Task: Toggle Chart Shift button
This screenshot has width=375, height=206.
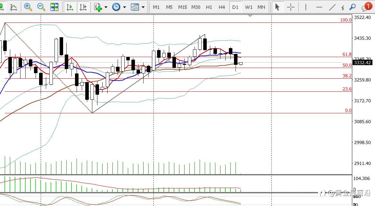Action: 83,7
